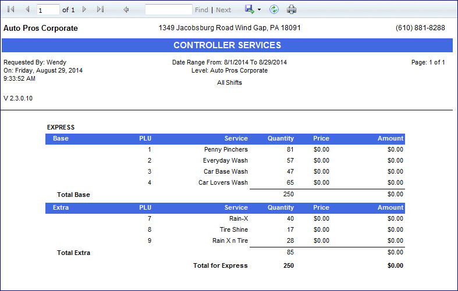Viewport: 458px width, 291px height.
Task: Refresh the report
Action: [x=274, y=9]
